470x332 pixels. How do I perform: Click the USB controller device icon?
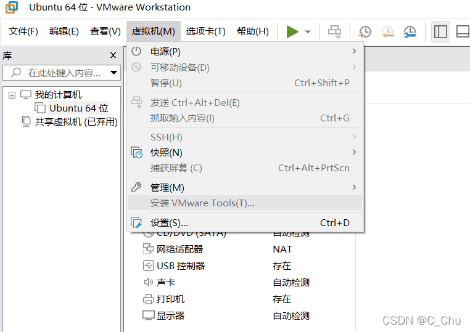tap(149, 265)
